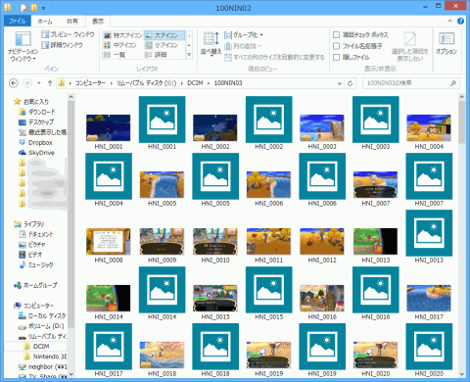Click the navigation pane scrollbar thumb
The image size is (470, 382).
tap(71, 214)
